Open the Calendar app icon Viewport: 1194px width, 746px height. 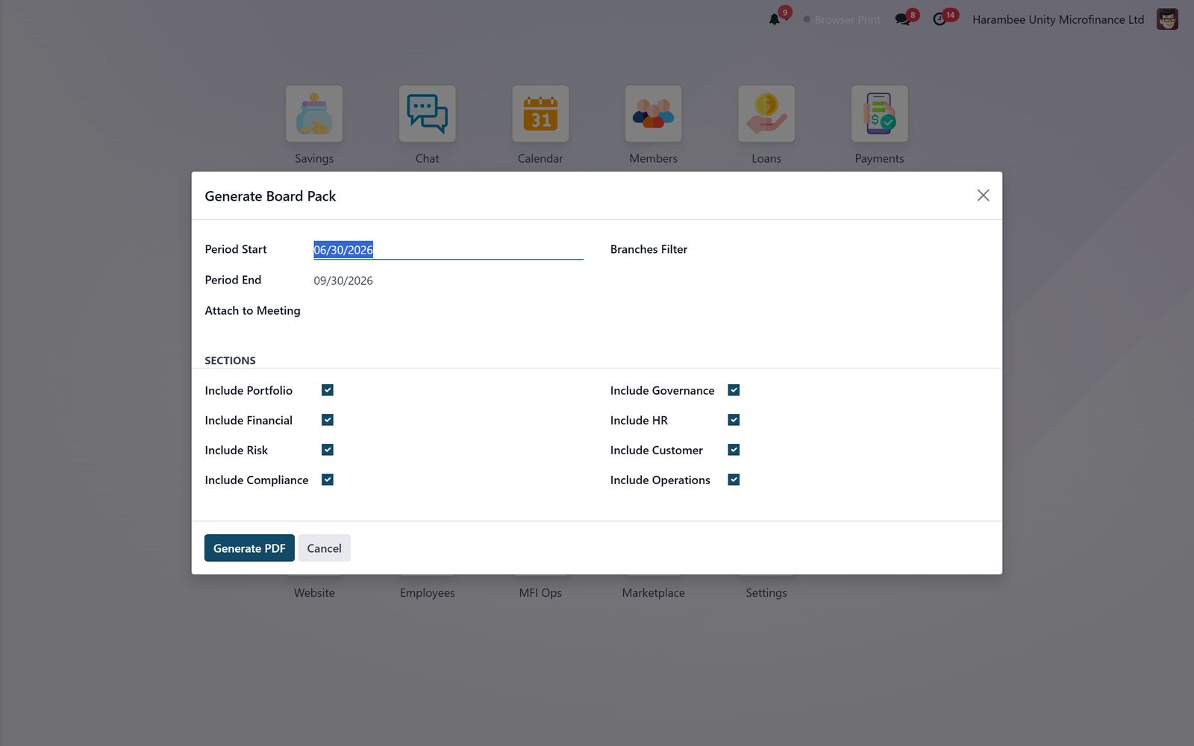(x=540, y=113)
